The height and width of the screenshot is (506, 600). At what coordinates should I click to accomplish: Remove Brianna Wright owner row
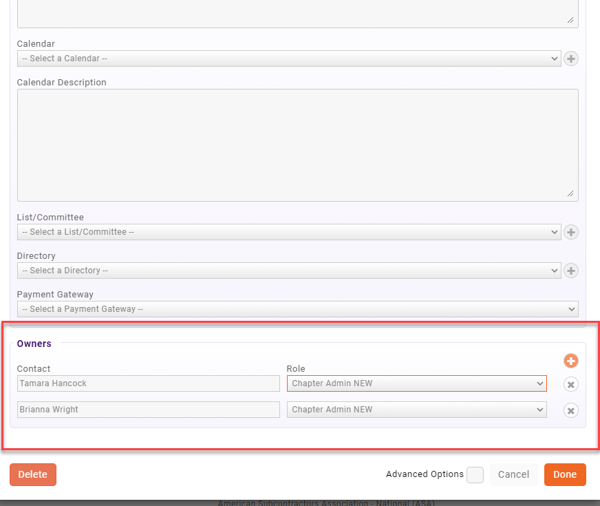pyautogui.click(x=570, y=410)
